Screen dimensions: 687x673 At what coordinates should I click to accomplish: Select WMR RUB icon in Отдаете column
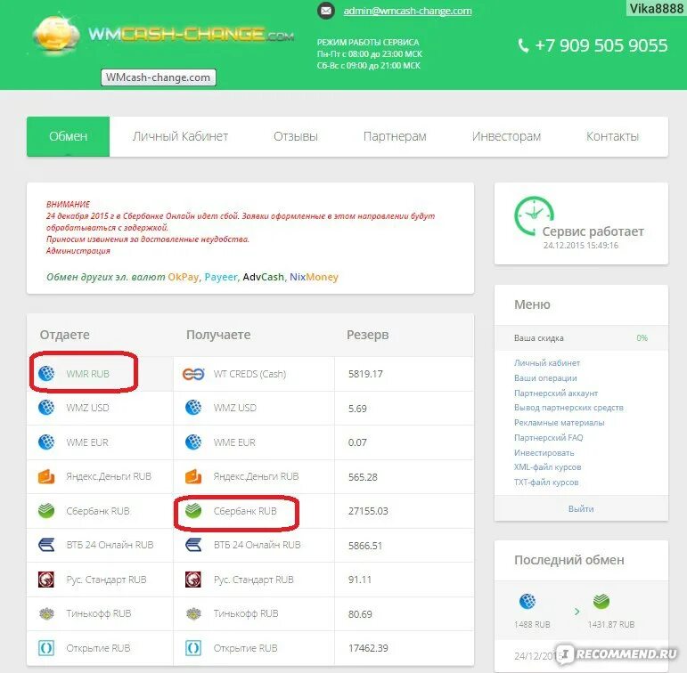coord(46,374)
